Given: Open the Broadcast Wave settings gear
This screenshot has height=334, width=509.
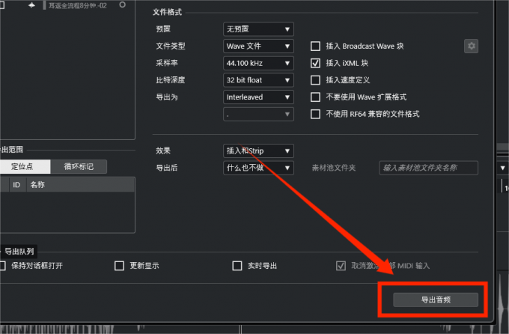Looking at the screenshot, I should point(471,46).
